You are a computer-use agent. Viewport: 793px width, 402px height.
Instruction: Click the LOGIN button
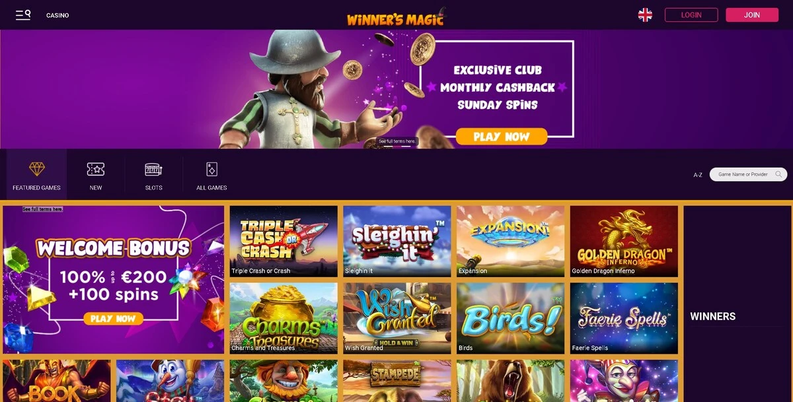691,15
